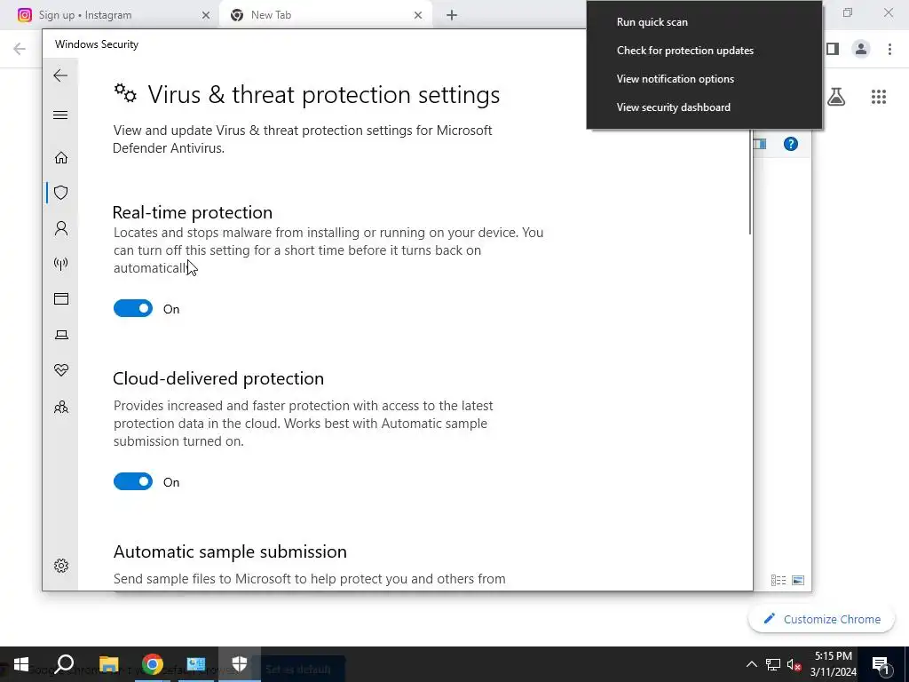Image resolution: width=909 pixels, height=682 pixels.
Task: Turn off Cloud-delivered protection toggle
Action: click(x=133, y=481)
